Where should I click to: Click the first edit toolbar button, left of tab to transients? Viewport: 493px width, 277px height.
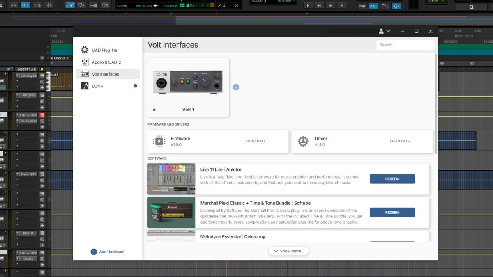tap(14, 5)
